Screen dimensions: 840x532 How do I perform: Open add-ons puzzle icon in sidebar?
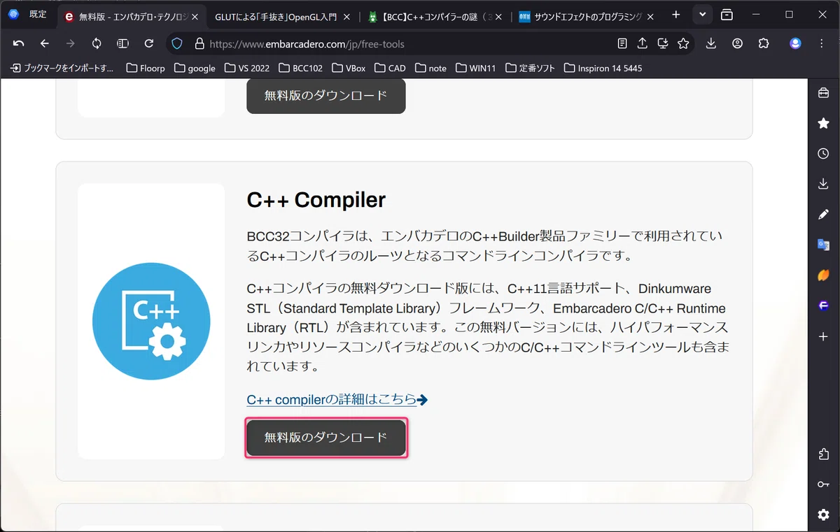point(823,454)
